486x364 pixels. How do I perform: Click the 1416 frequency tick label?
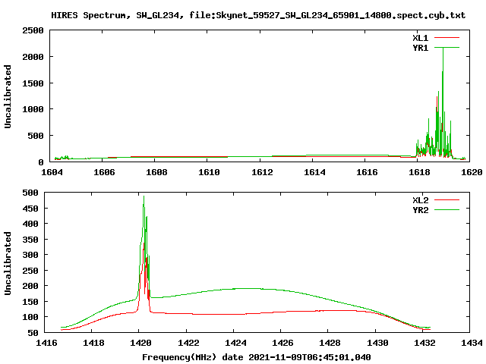46,343
